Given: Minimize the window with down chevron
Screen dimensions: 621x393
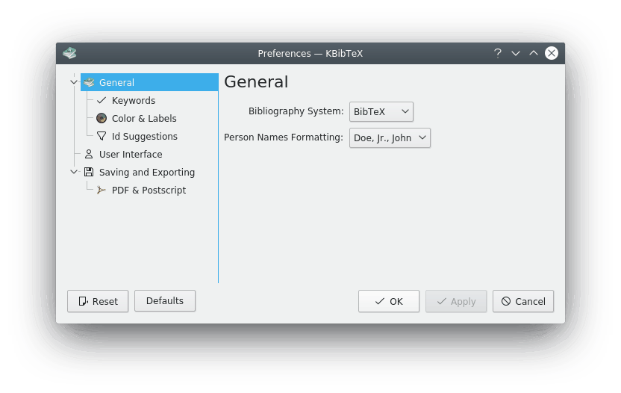Looking at the screenshot, I should coord(516,53).
